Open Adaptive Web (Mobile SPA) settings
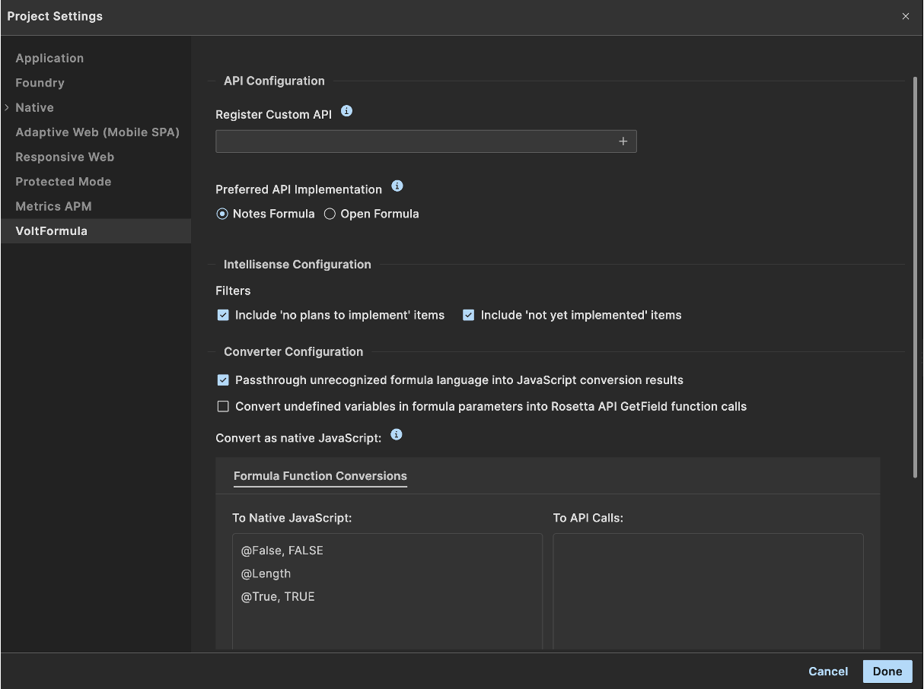Screen dimensions: 924x689 coord(97,132)
